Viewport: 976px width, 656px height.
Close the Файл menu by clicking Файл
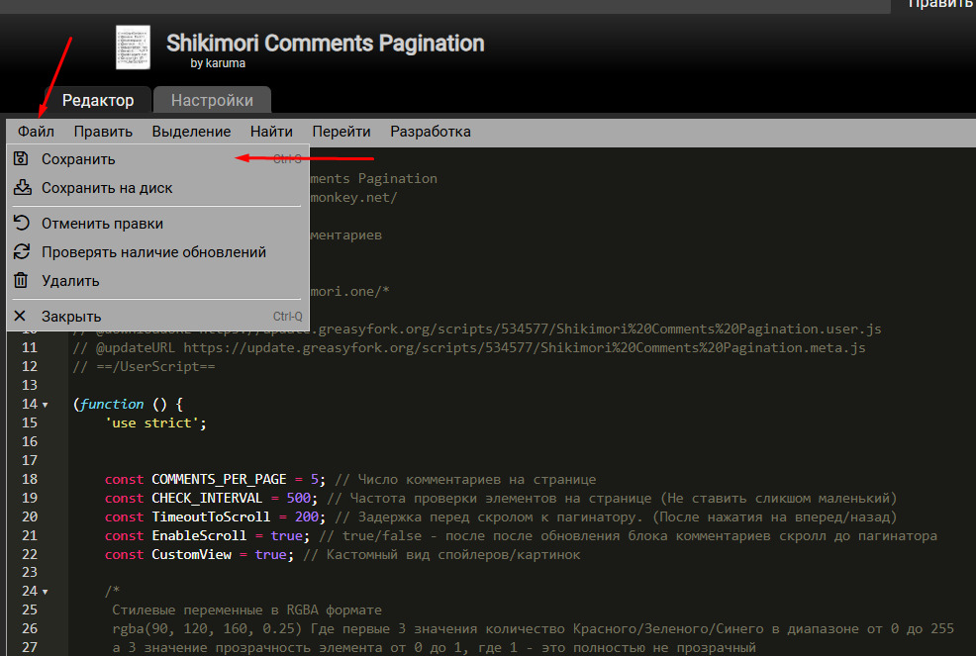[x=36, y=132]
